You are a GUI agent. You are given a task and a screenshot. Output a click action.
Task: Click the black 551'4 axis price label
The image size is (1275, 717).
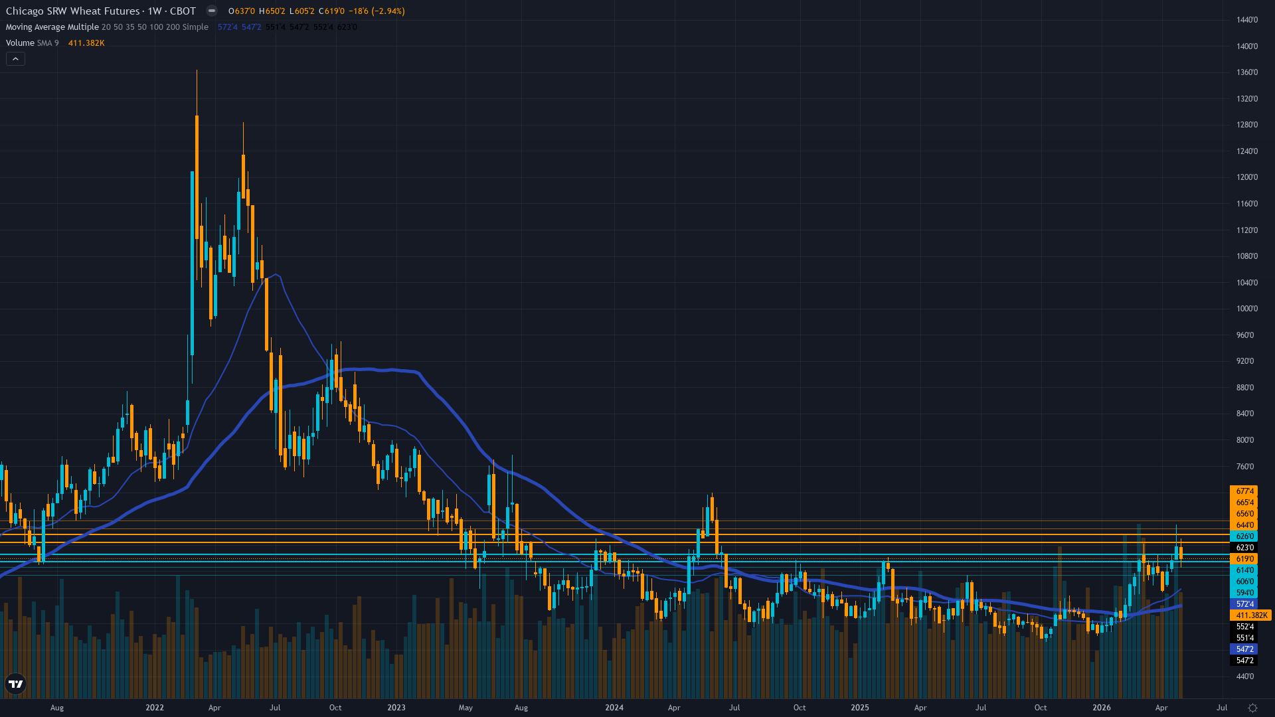click(x=1244, y=638)
